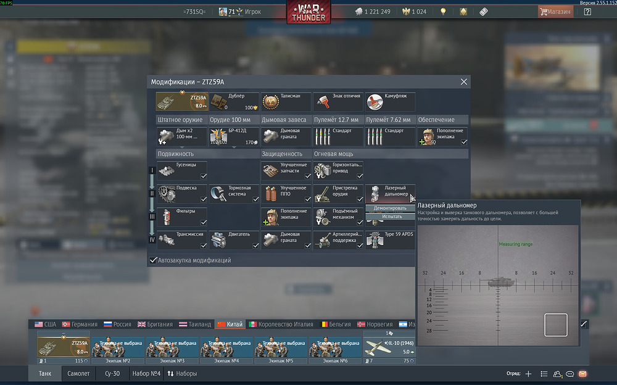Expand the Дым x2 100-мм weapon preset
The image size is (617, 385).
[182, 136]
